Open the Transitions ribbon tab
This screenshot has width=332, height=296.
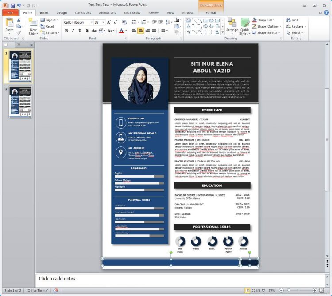coord(83,13)
